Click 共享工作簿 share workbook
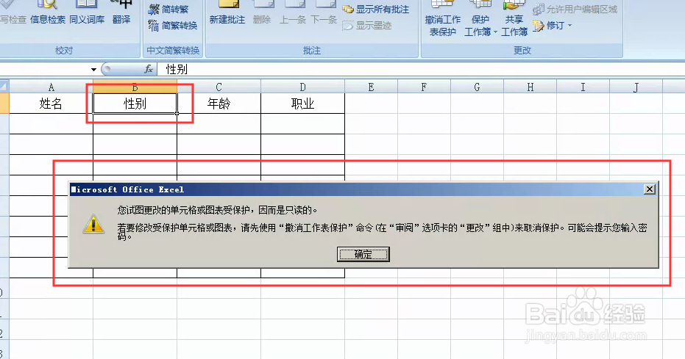Viewport: 685px width, 359px height. (514, 18)
